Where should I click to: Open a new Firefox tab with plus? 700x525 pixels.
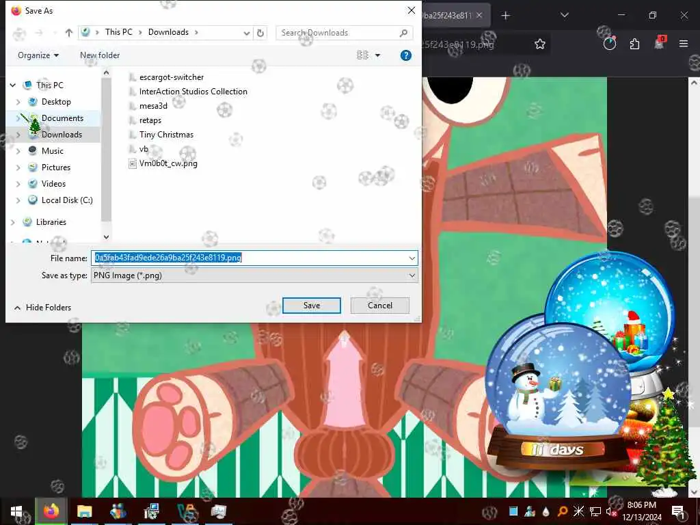[505, 16]
